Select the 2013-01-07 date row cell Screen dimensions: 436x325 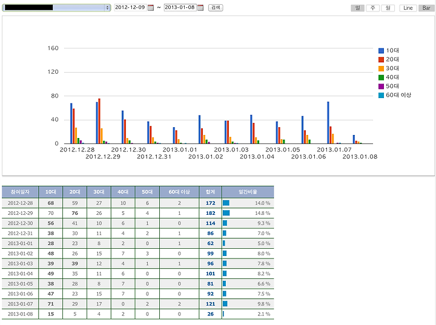(20, 304)
